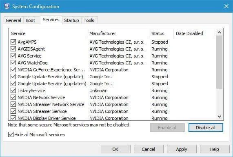Select the ListaryService row name
Screen dimensions: 233x157
coord(31,91)
